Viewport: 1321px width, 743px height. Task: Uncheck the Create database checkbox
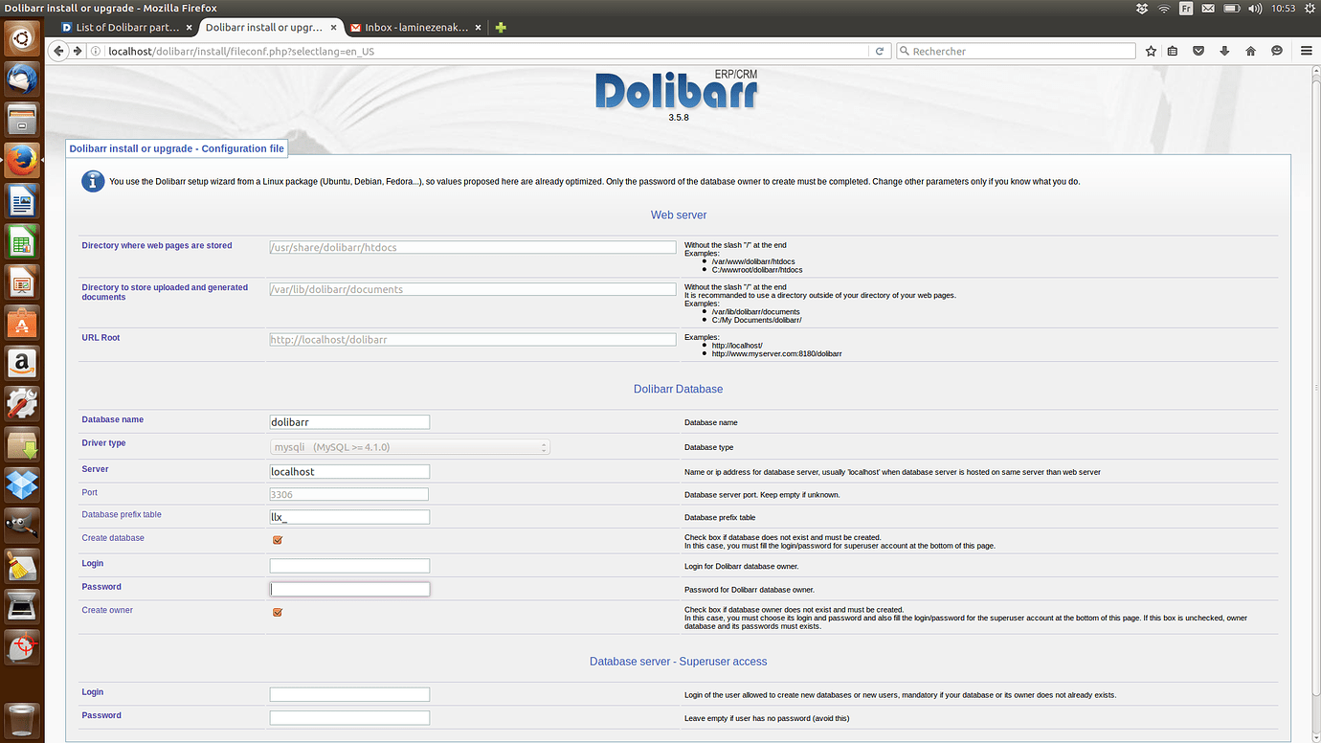pyautogui.click(x=278, y=540)
